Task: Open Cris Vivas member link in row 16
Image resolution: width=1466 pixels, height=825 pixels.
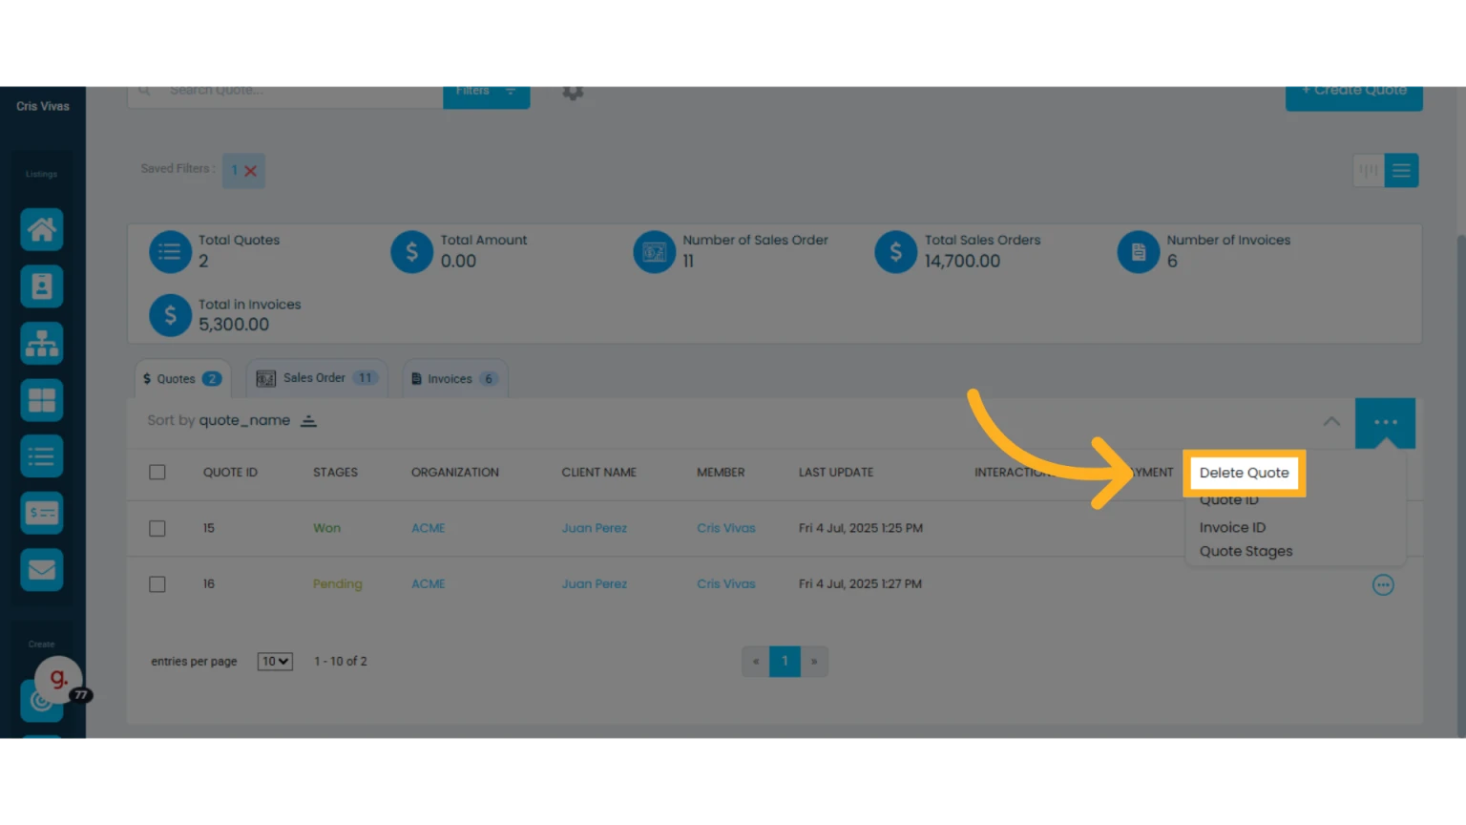Action: [x=726, y=584]
